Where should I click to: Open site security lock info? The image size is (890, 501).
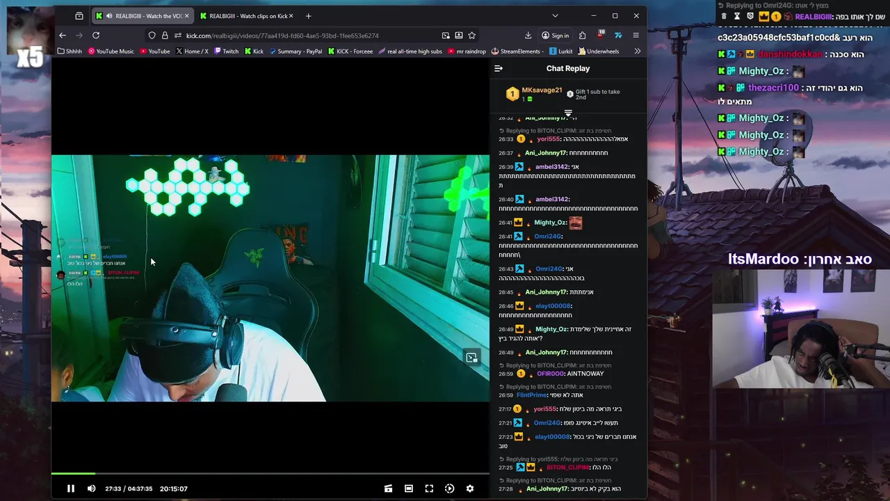(165, 35)
